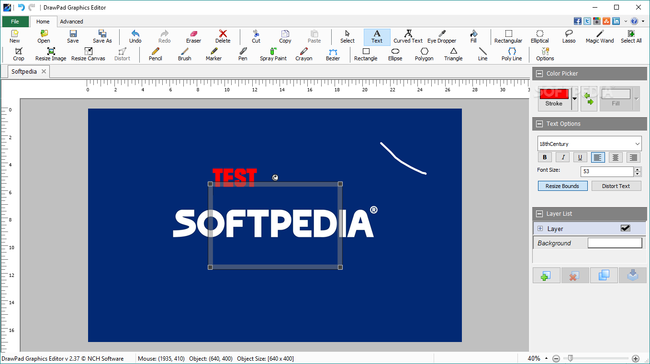The width and height of the screenshot is (650, 364).
Task: Select the Magic Wand tool
Action: [599, 36]
